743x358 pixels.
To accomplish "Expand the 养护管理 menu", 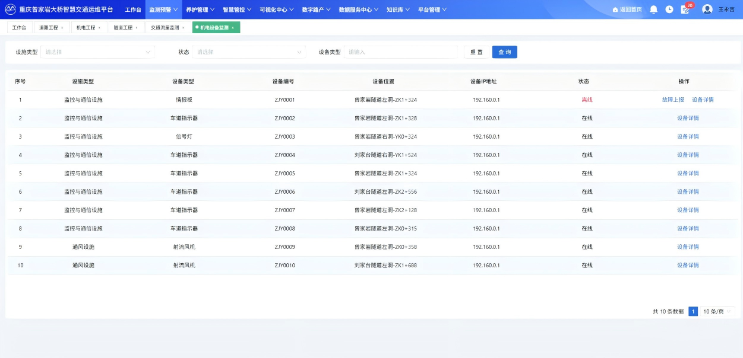I will point(200,9).
